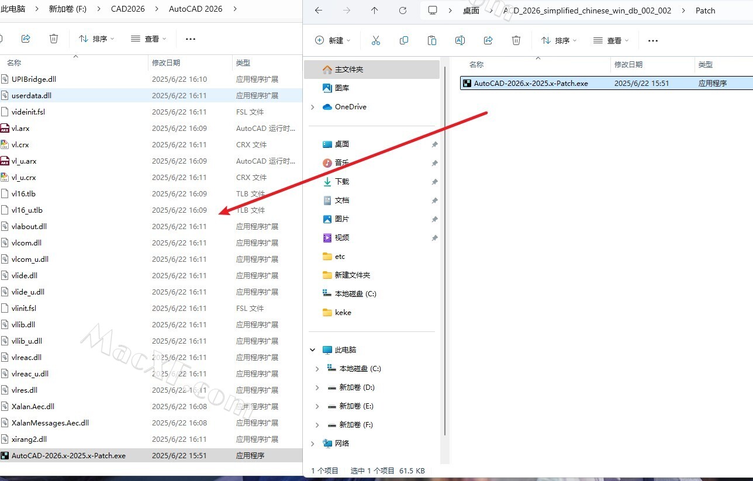Select xirang2.dll in left window
The height and width of the screenshot is (481, 753).
pos(151,439)
